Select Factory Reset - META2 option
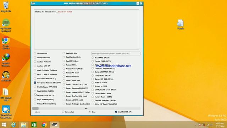227x128 pixels. coord(102,97)
